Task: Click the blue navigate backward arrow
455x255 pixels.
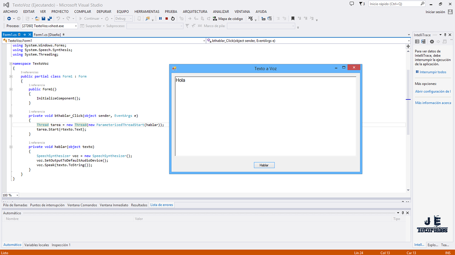Action: click(9, 18)
